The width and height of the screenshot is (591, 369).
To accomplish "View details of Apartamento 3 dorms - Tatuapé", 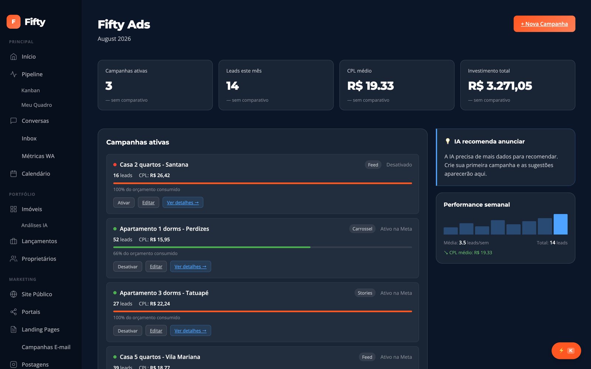I will 191,331.
